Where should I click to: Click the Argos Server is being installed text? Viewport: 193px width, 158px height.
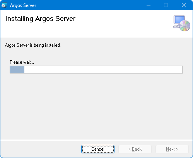coord(33,45)
